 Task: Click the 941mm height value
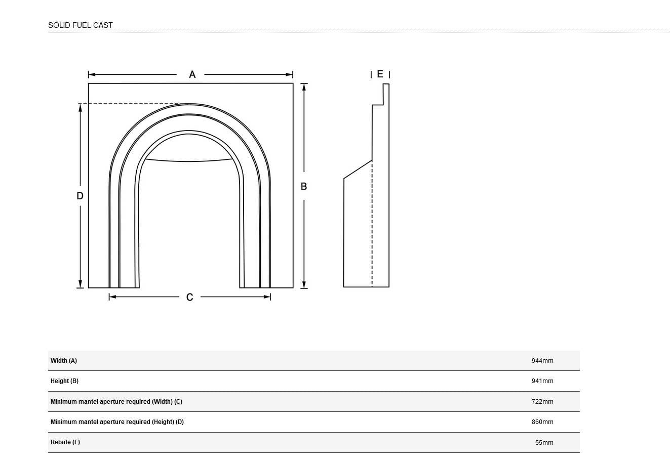tap(542, 381)
